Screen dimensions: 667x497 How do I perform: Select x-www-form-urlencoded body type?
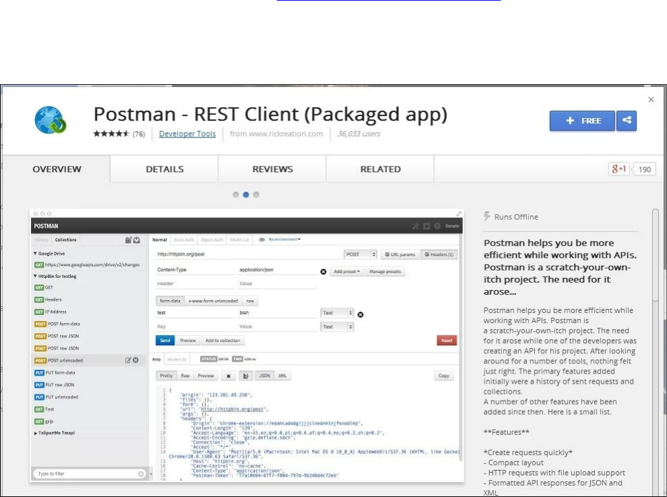click(x=213, y=301)
